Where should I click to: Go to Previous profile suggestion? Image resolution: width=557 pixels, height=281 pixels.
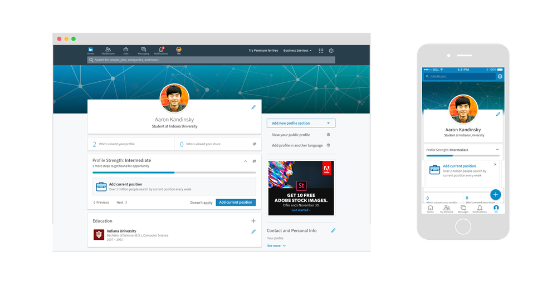(101, 203)
